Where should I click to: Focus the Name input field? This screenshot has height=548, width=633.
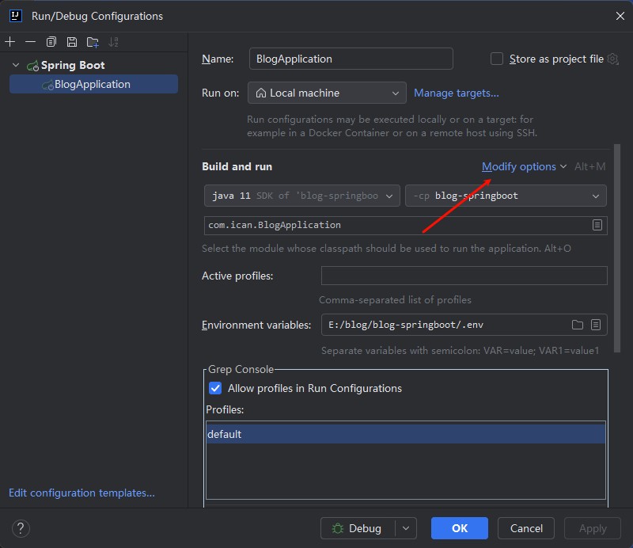[x=351, y=59]
